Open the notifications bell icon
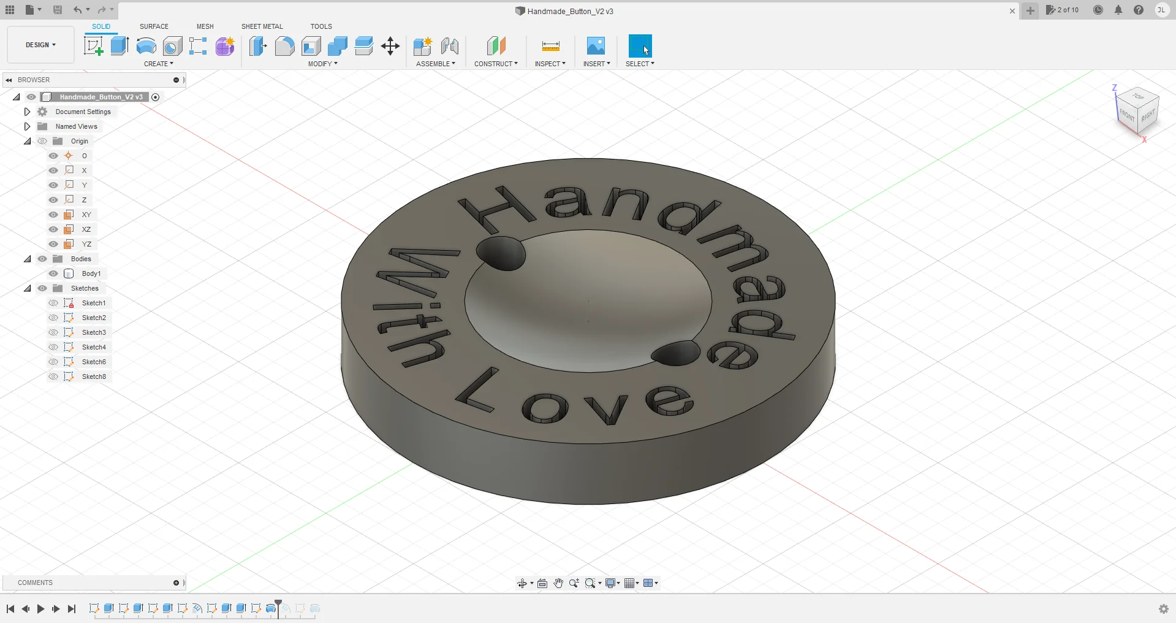1176x623 pixels. [1118, 10]
